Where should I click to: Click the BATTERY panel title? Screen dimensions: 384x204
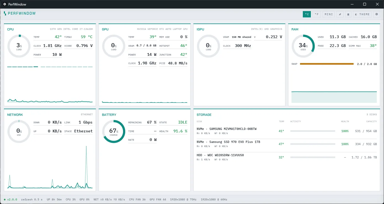(x=109, y=115)
